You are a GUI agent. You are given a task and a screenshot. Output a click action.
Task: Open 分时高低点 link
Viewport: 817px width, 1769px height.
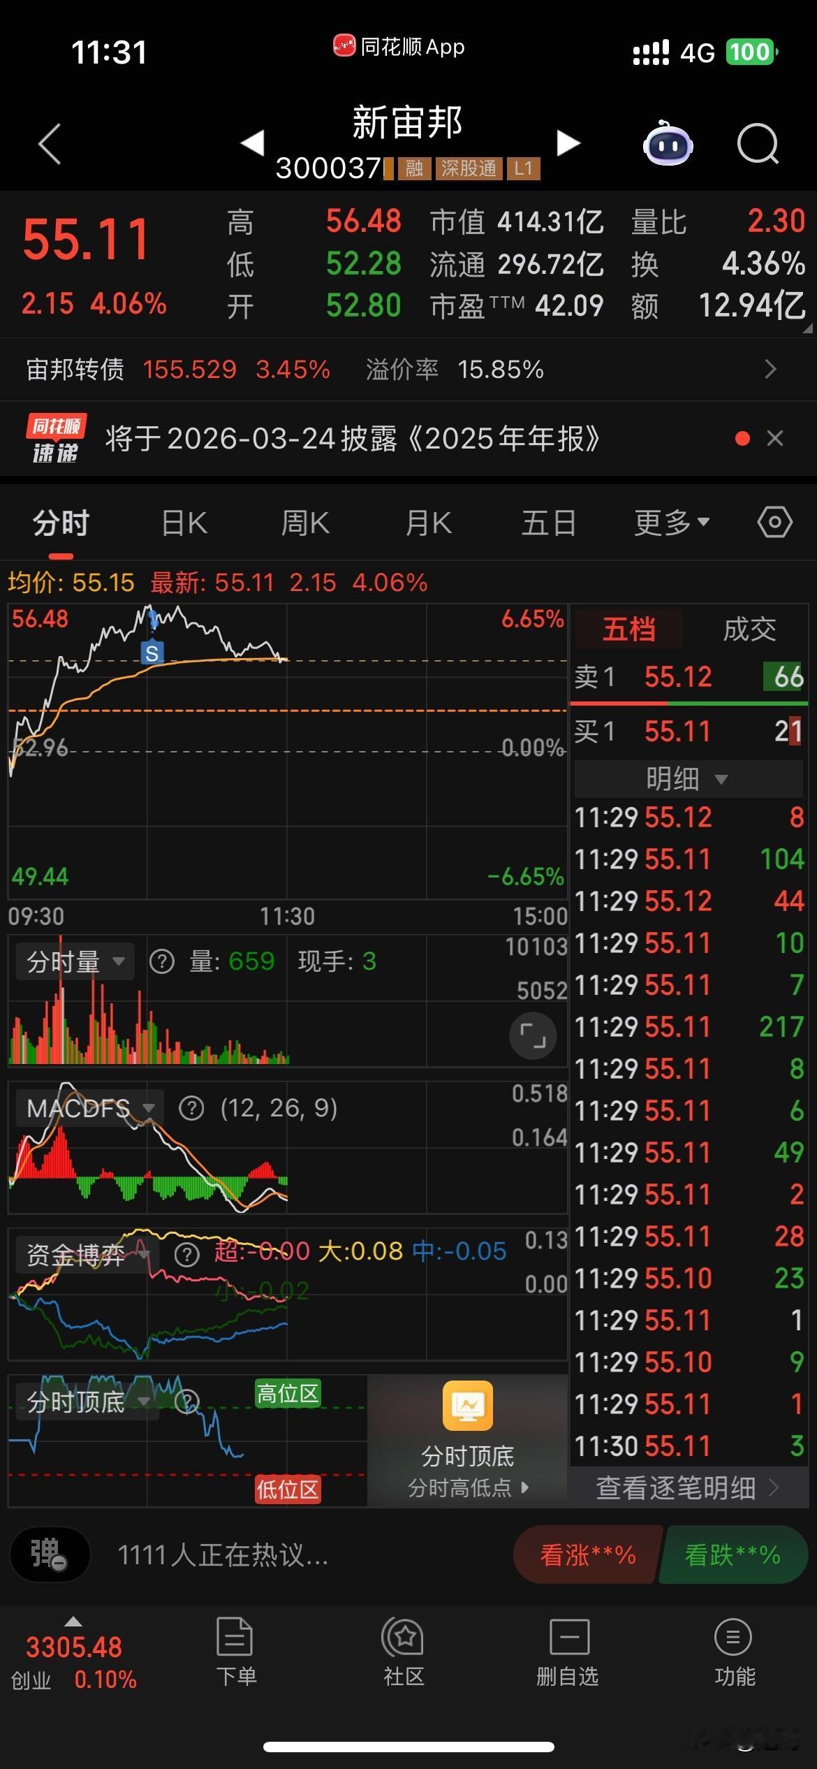coord(468,1488)
